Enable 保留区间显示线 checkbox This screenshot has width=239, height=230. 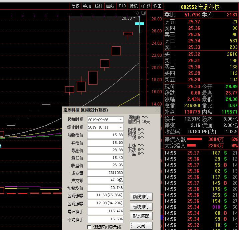[x=89, y=227]
